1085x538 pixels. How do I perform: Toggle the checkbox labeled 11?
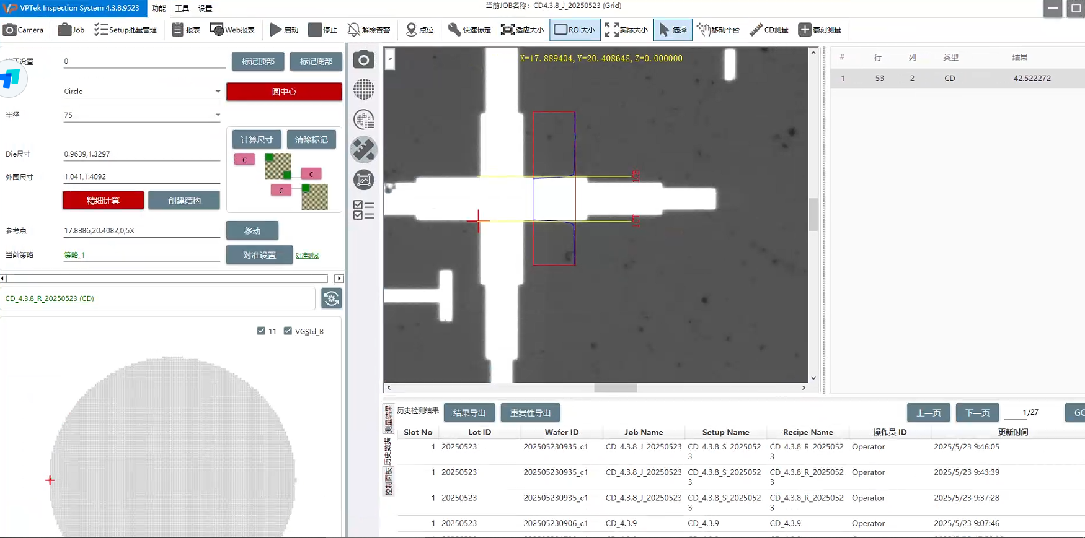[x=261, y=331]
